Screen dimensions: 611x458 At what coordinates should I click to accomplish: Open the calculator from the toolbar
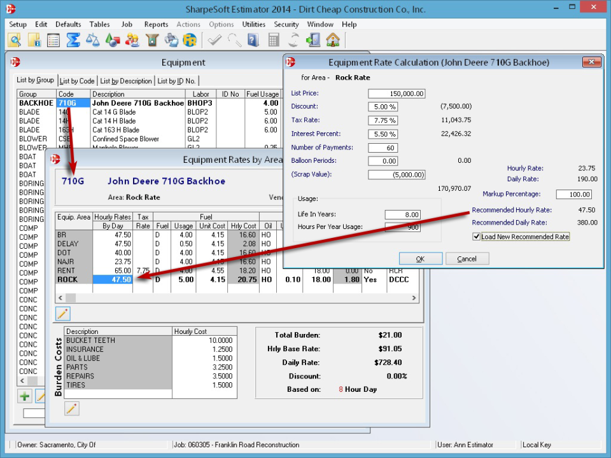tap(275, 39)
